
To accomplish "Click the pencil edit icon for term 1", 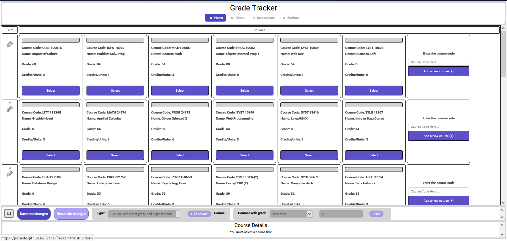I will tap(10, 44).
